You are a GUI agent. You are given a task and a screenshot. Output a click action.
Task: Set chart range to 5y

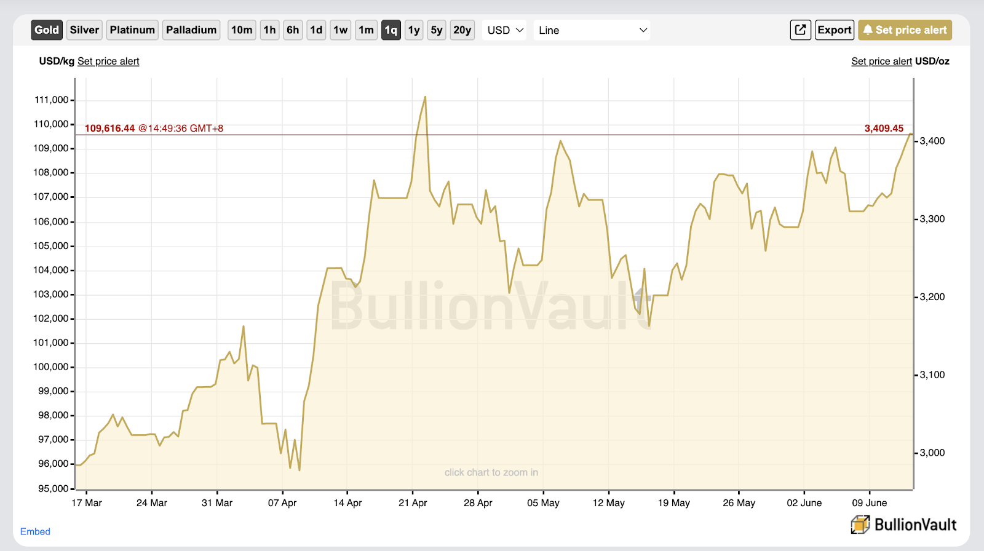click(437, 30)
